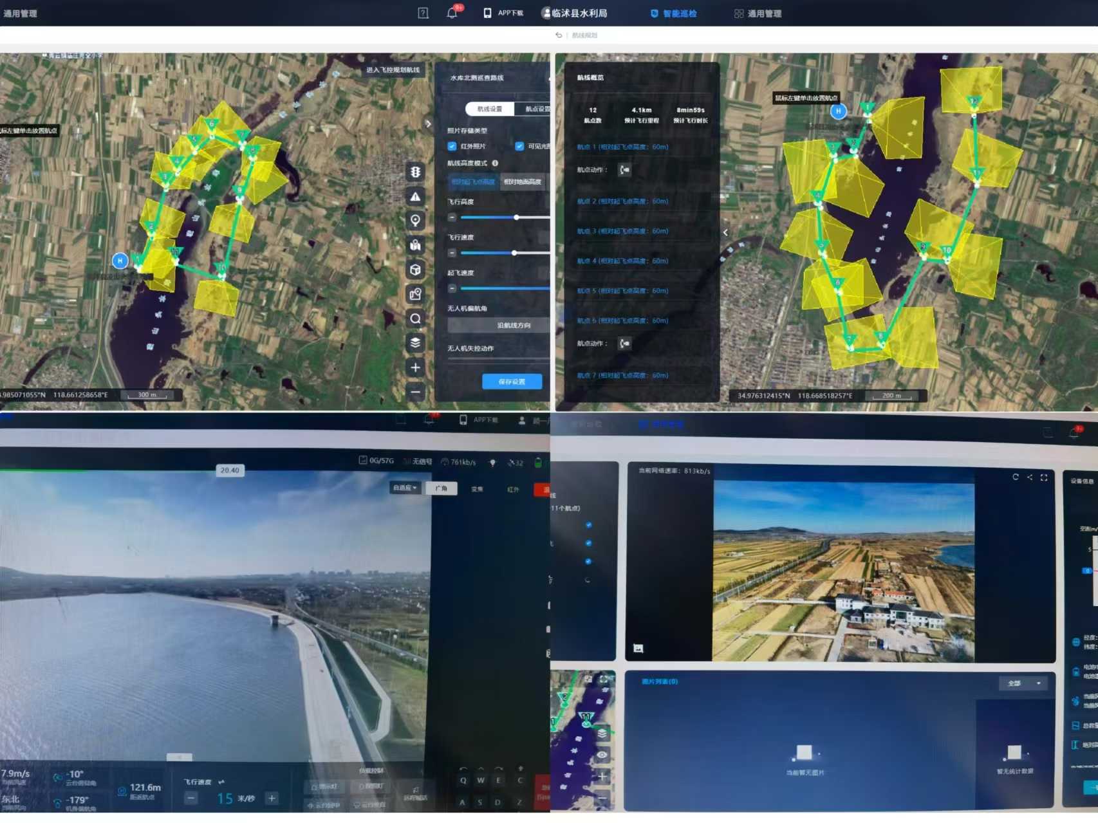Open the map layers tool in route planner
Screen dimensions: 1098x823
(416, 343)
